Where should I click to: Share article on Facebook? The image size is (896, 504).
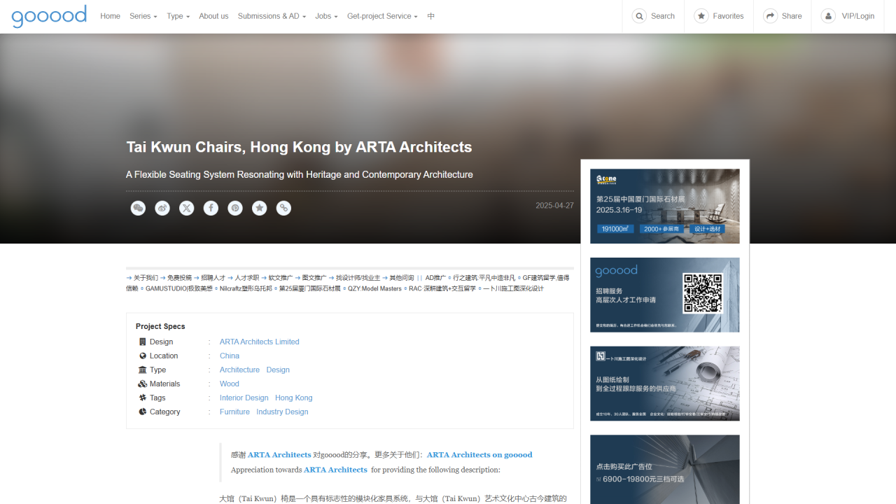coord(211,208)
